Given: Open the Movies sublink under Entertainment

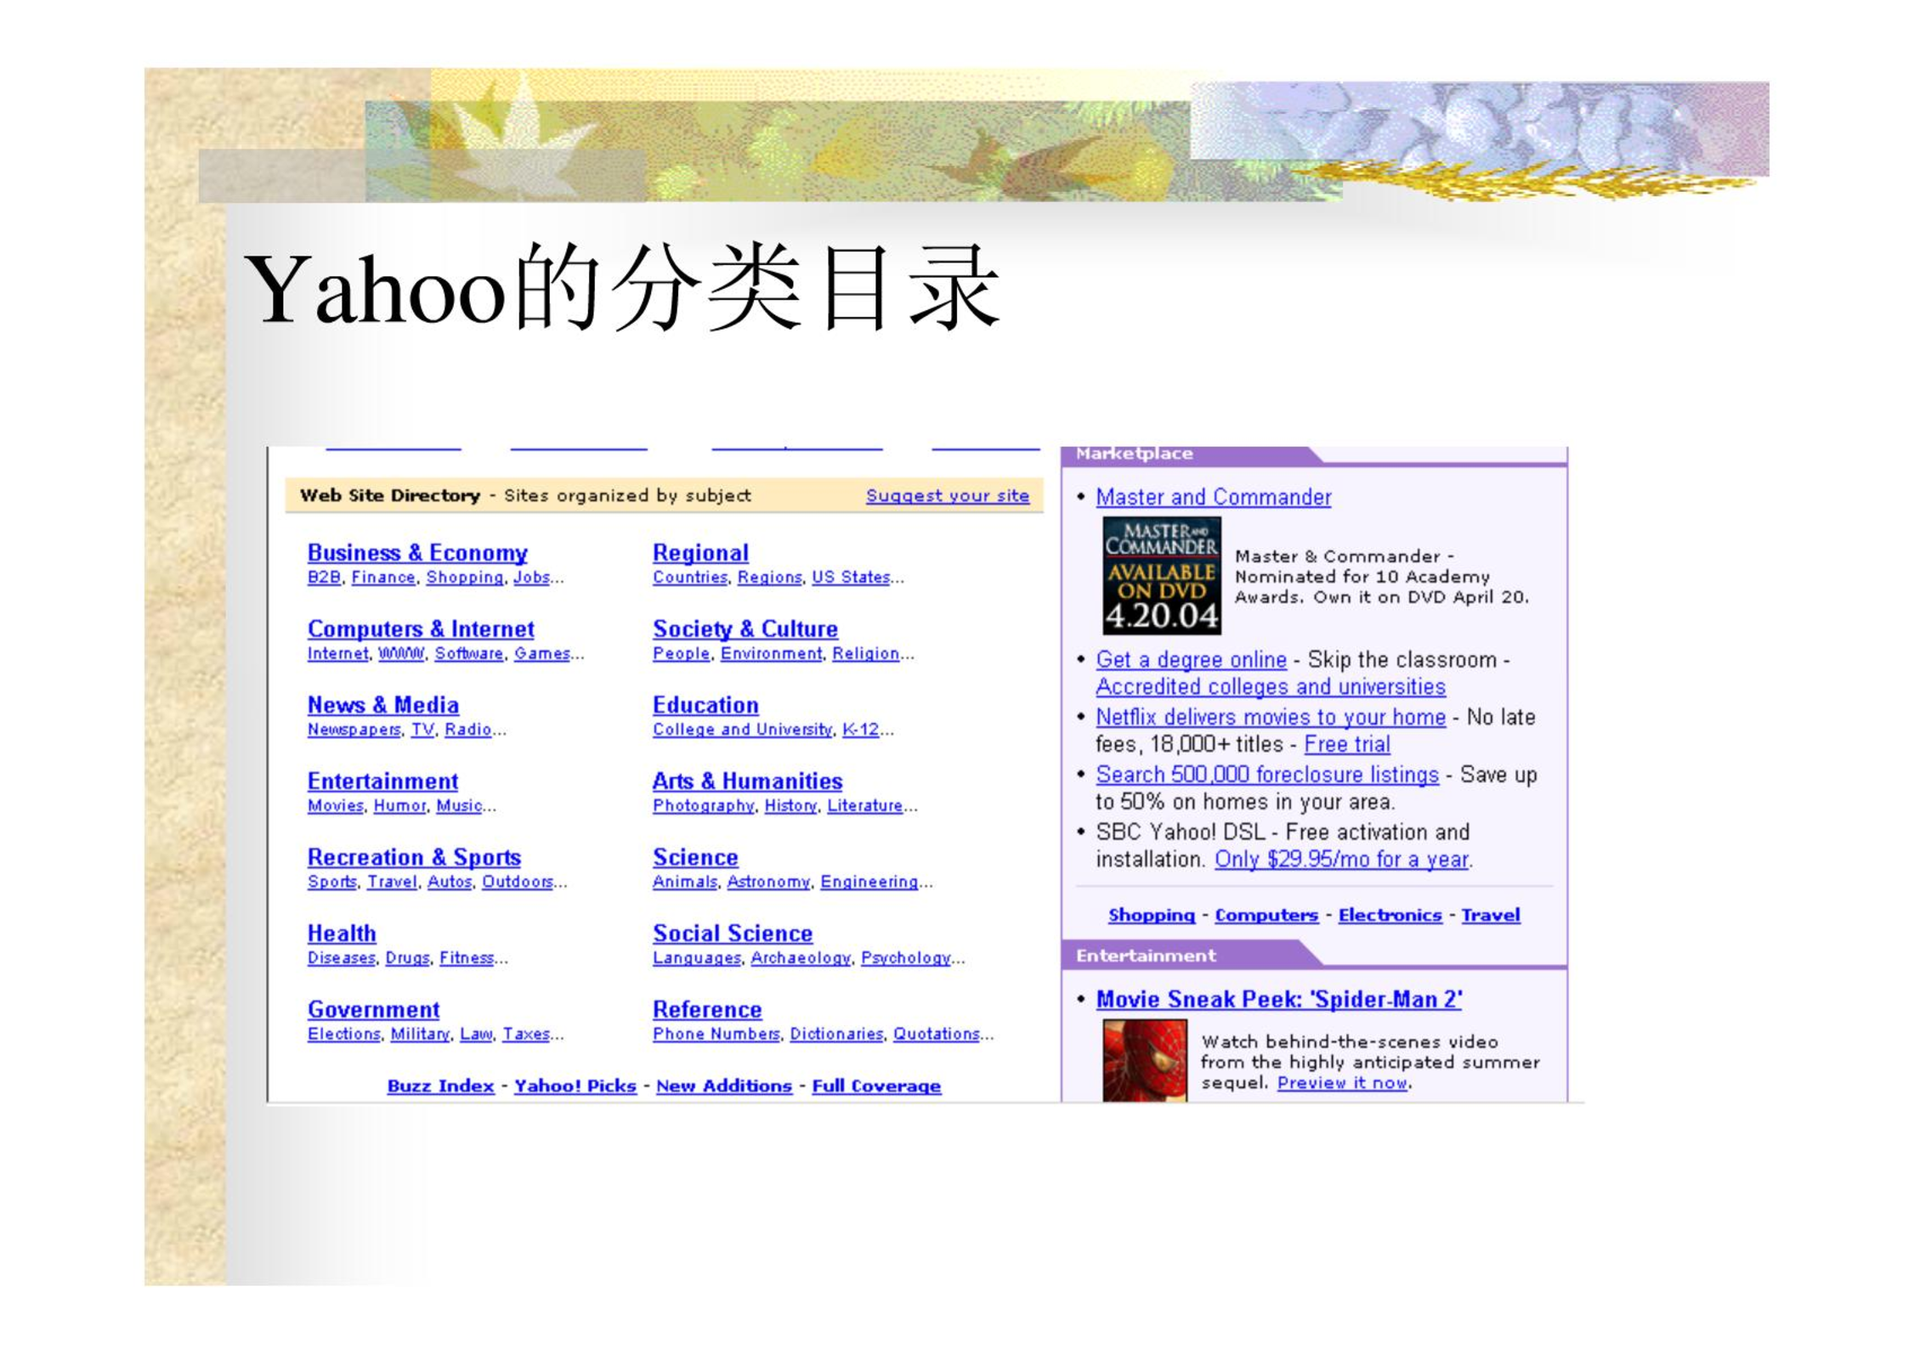Looking at the screenshot, I should 336,806.
